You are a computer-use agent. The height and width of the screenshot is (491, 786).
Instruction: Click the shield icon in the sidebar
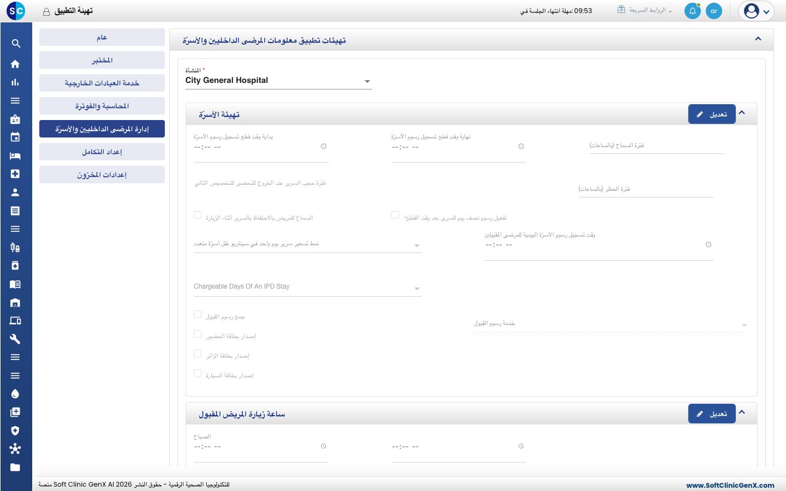15,430
